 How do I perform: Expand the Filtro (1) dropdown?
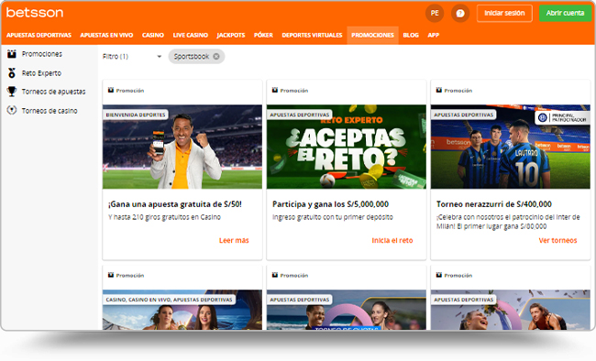(x=132, y=56)
